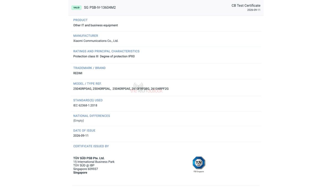Select the standard IEC 62368-1:2018
The image size is (332, 187).
pos(85,105)
